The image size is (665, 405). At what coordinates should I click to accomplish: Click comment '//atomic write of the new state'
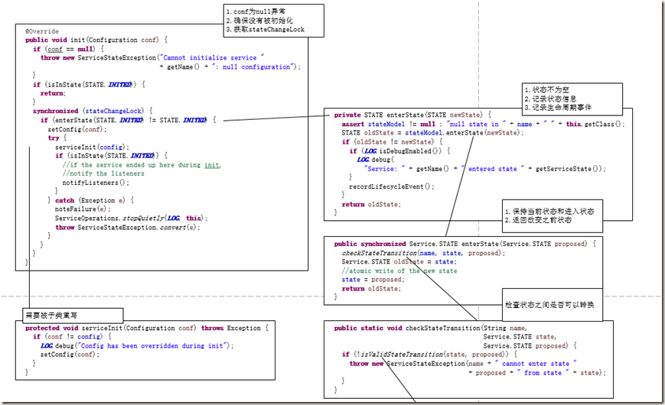pos(399,271)
